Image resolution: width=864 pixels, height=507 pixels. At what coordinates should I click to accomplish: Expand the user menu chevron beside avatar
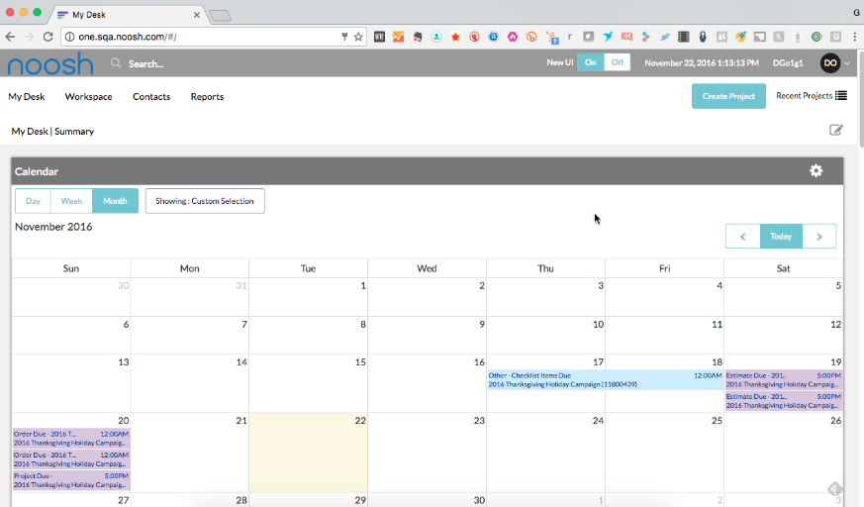point(847,63)
